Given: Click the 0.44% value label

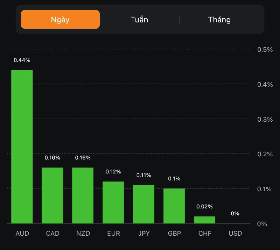Looking at the screenshot, I should click(22, 60).
